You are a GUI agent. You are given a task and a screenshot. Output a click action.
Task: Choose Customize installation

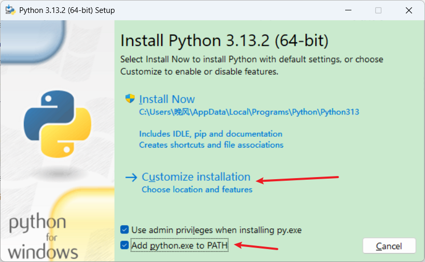coord(196,177)
